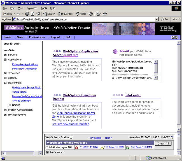Click the < Previous status link
Screen dimensions: 182x161
pyautogui.click(x=95, y=138)
